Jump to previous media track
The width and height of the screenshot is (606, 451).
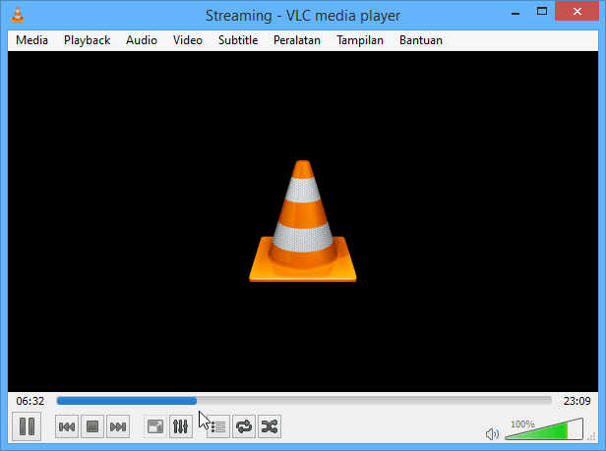pyautogui.click(x=67, y=426)
